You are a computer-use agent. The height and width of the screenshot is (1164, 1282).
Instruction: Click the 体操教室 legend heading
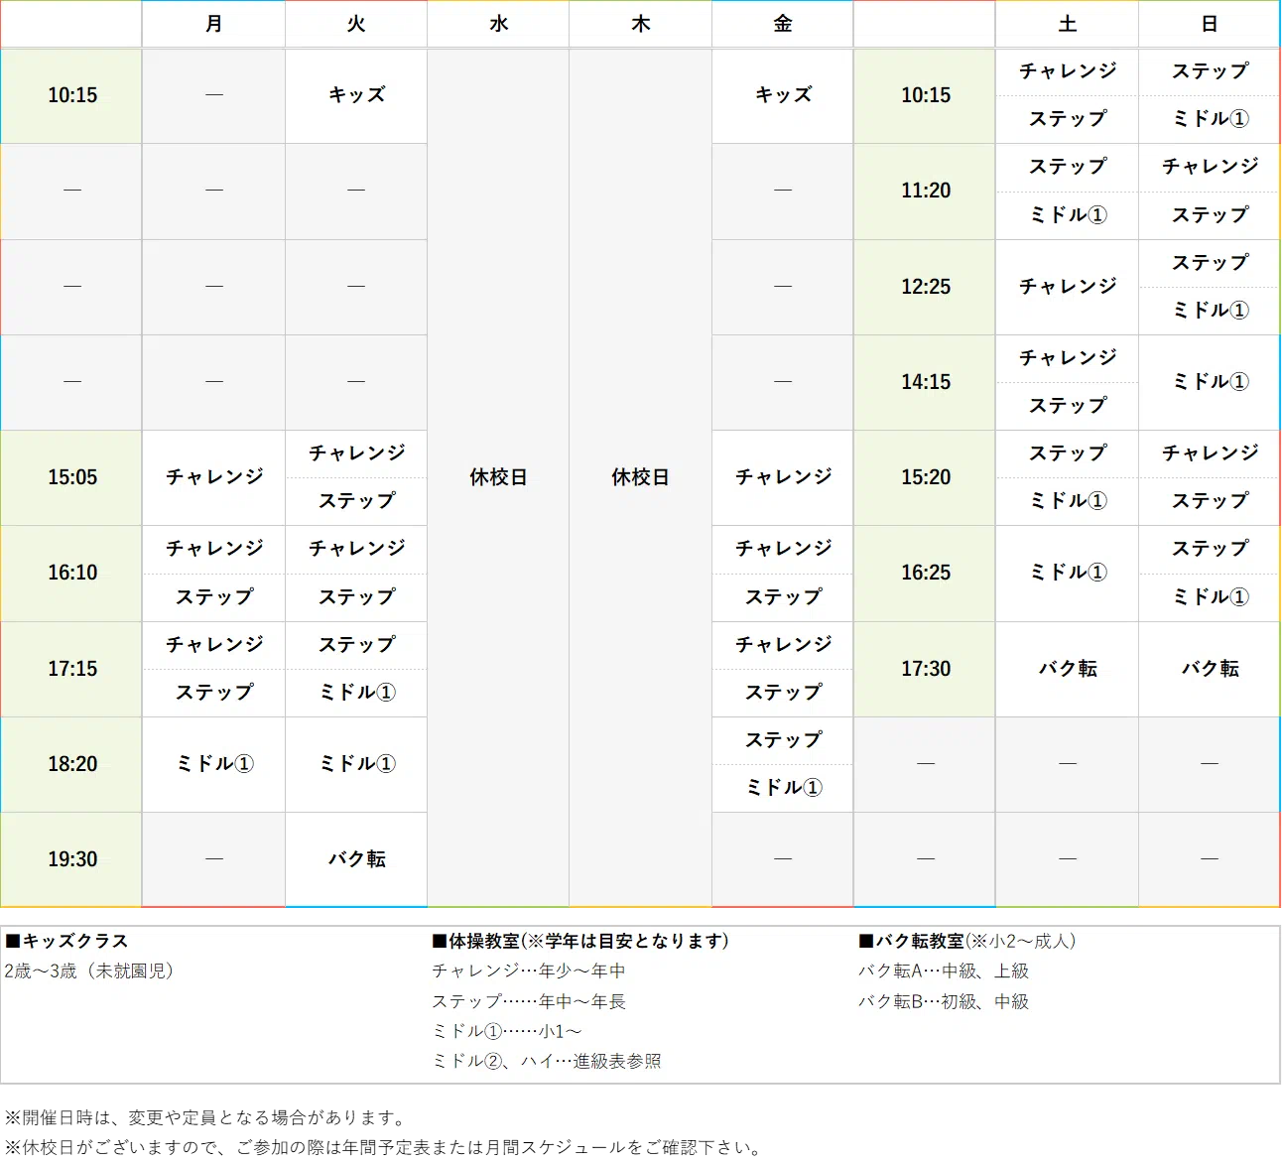point(580,941)
